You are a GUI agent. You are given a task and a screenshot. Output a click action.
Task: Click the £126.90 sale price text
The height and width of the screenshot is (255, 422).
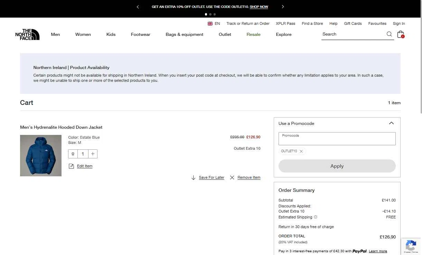(x=253, y=137)
